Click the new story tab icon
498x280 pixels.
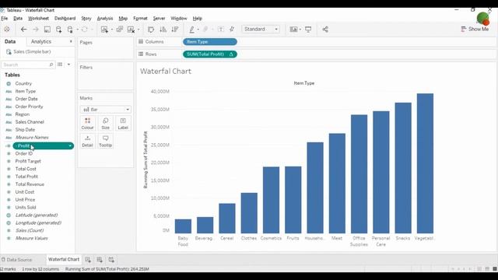point(111,260)
